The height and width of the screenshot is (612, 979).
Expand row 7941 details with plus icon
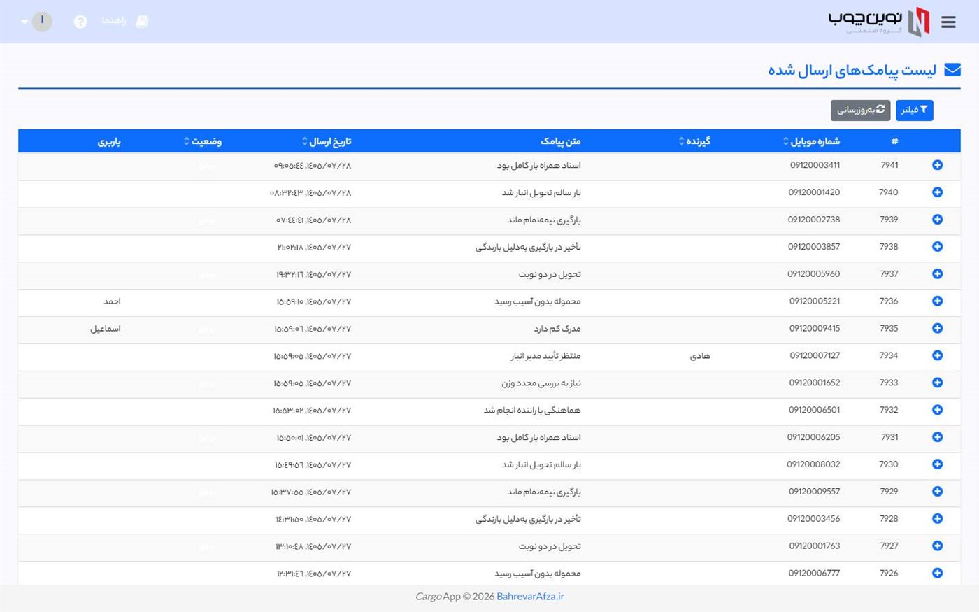(937, 165)
